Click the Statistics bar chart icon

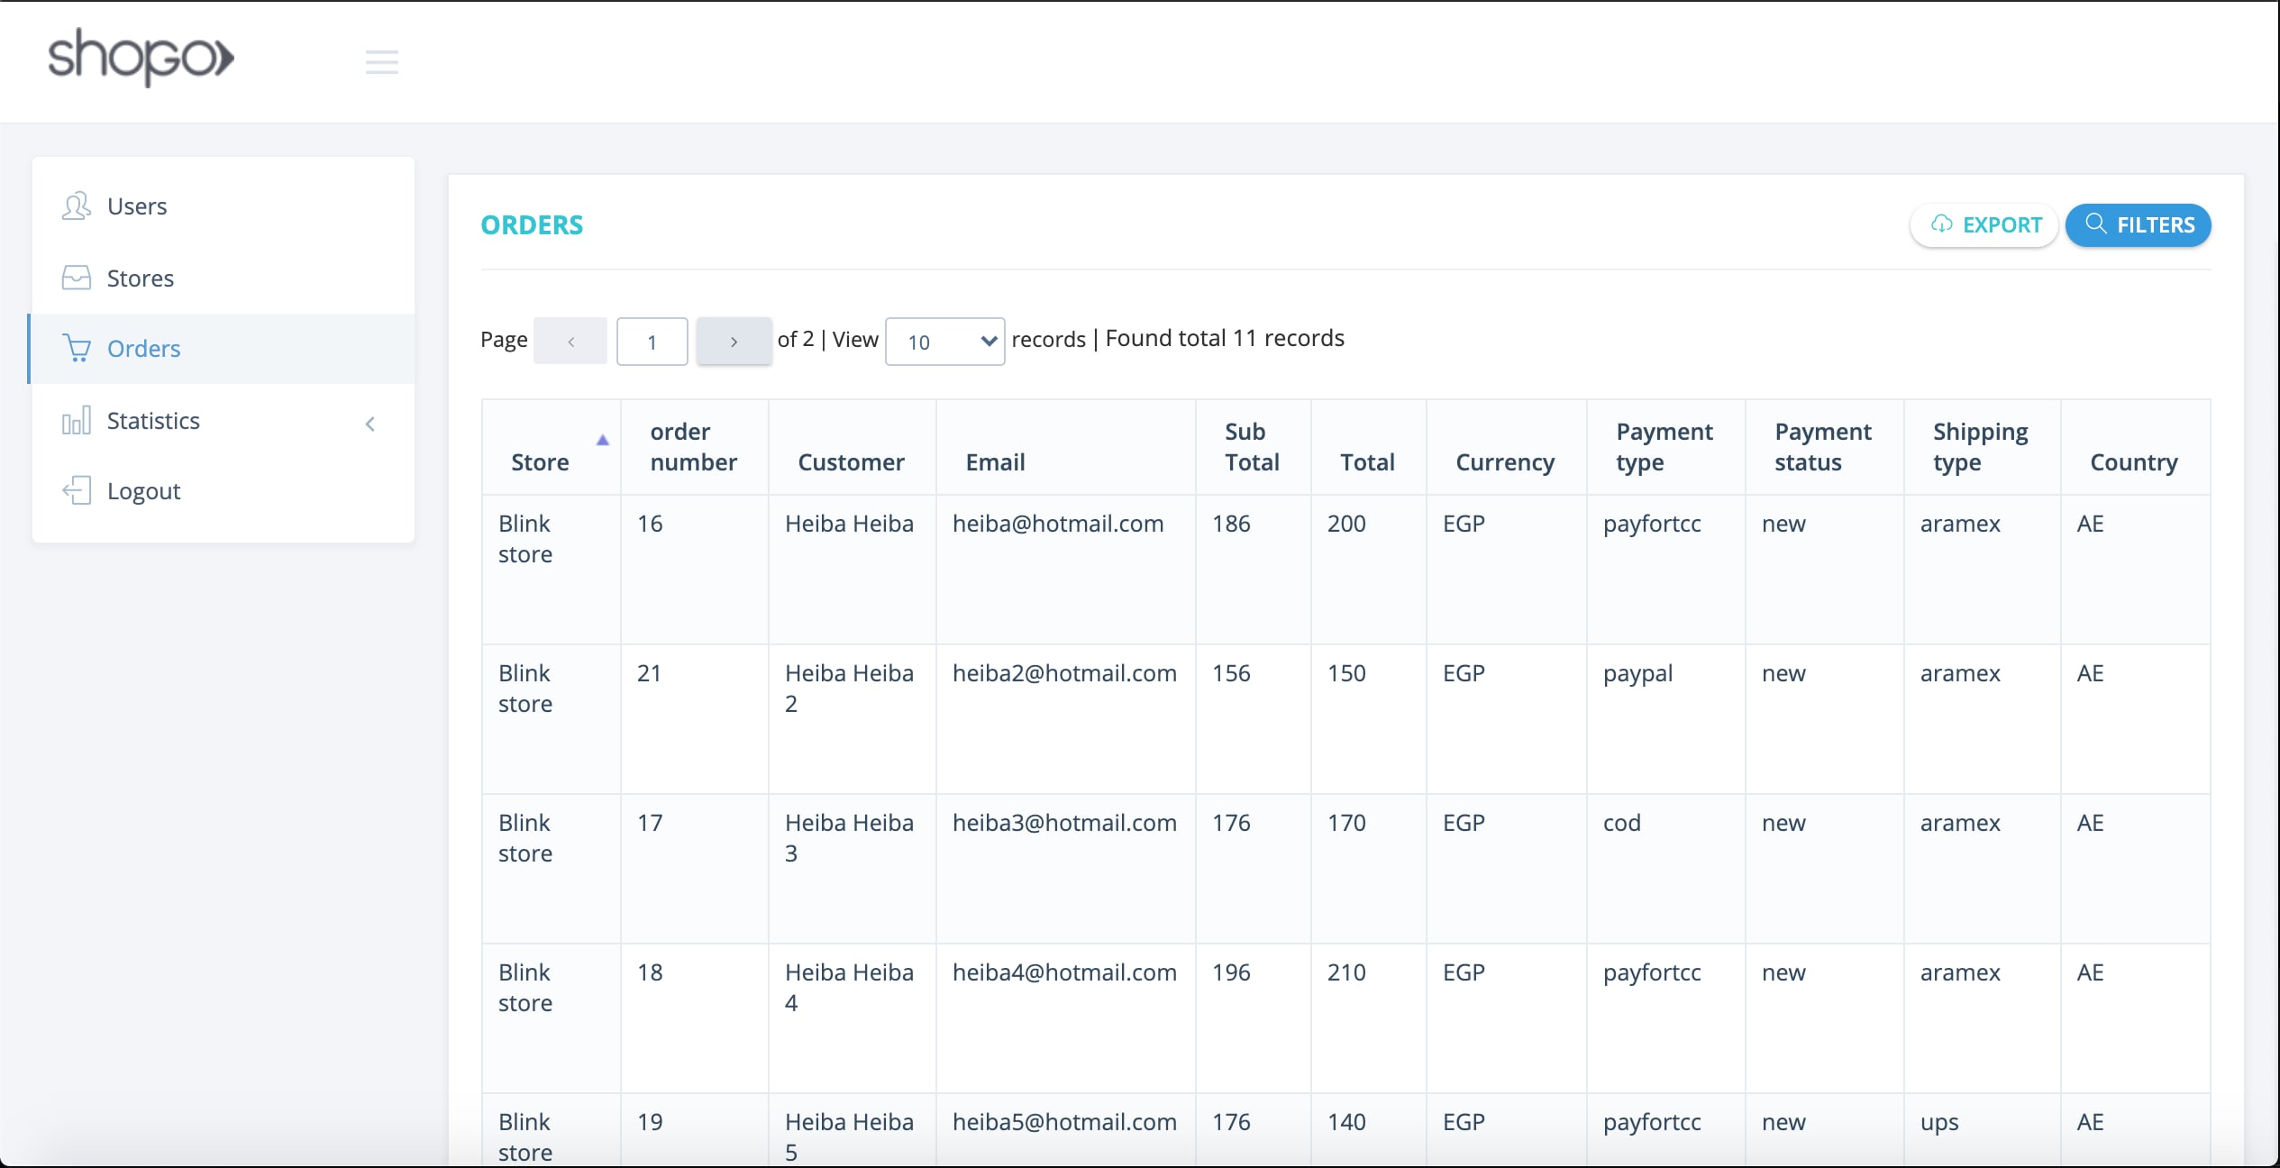pos(77,420)
